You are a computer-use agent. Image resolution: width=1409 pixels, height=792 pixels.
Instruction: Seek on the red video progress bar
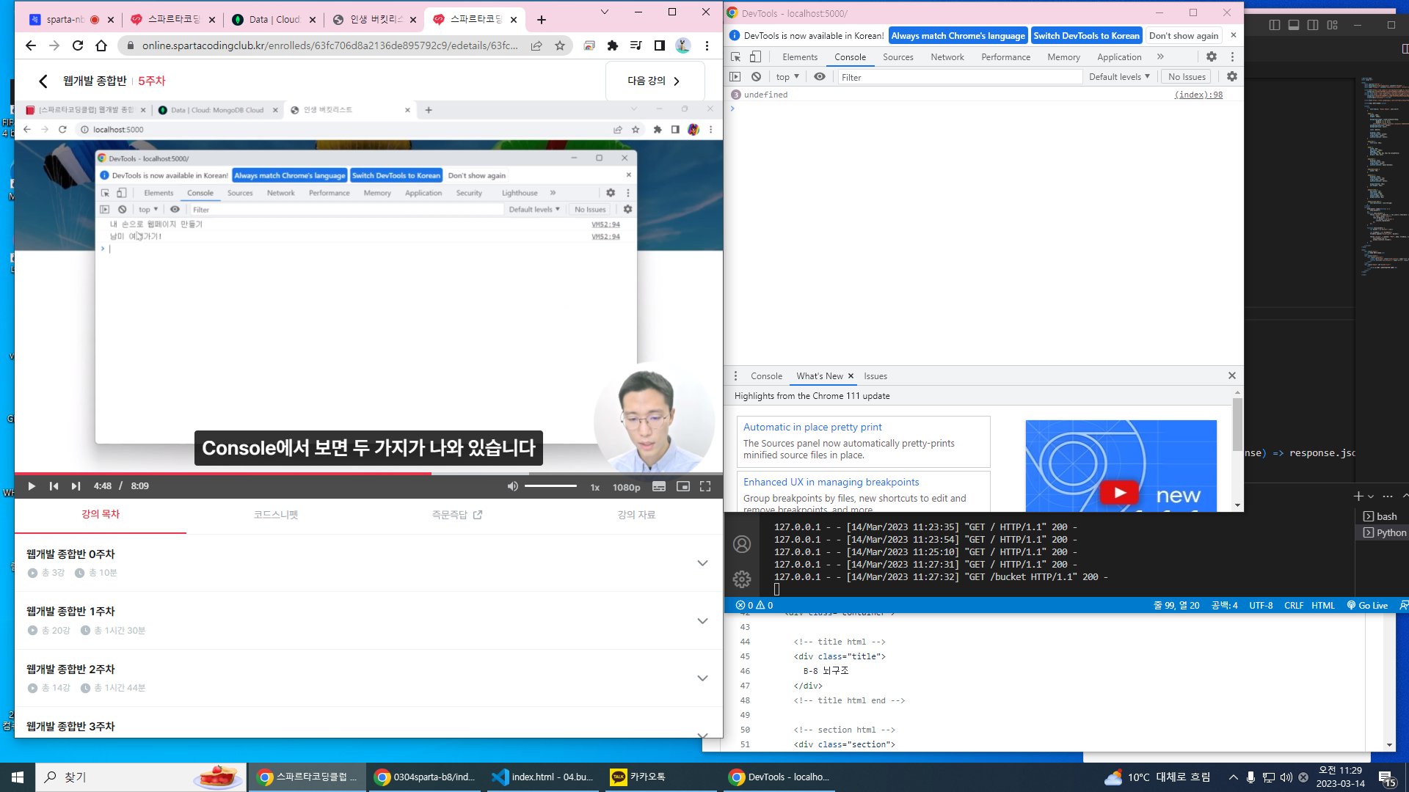368,474
